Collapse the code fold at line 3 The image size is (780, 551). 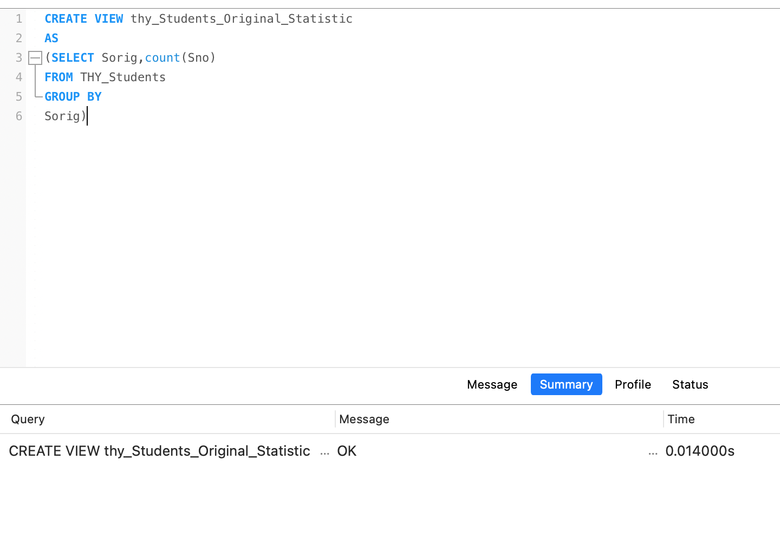[35, 58]
